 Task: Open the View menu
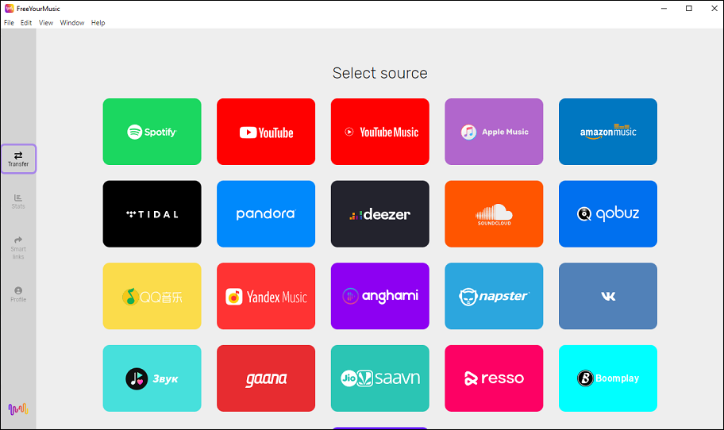pyautogui.click(x=46, y=22)
